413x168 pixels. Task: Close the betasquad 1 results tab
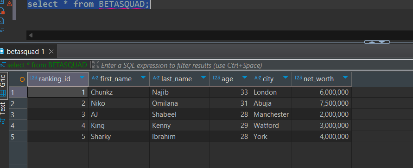[51, 52]
